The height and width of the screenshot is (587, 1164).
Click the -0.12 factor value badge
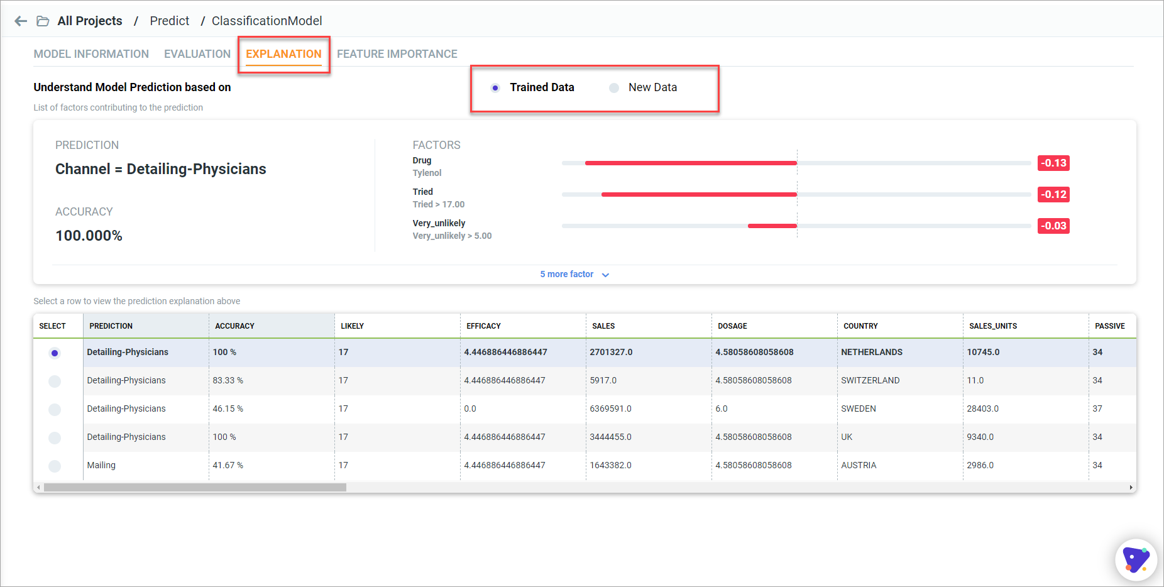point(1053,194)
